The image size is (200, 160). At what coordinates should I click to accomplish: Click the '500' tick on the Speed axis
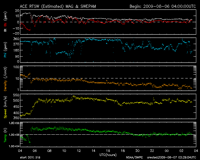click(x=16, y=100)
